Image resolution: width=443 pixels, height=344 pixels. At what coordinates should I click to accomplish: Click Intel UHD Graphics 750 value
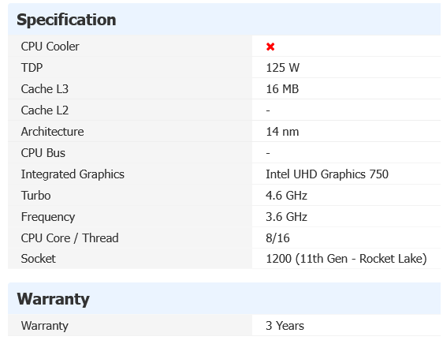click(327, 174)
